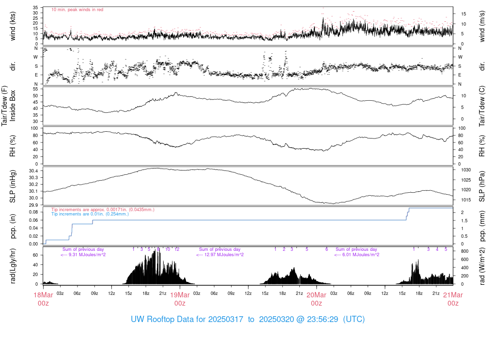This screenshot has height=339, width=496.
Task: Click the red 'Tip increments are approx. 0.00171in.' note
Action: point(103,210)
